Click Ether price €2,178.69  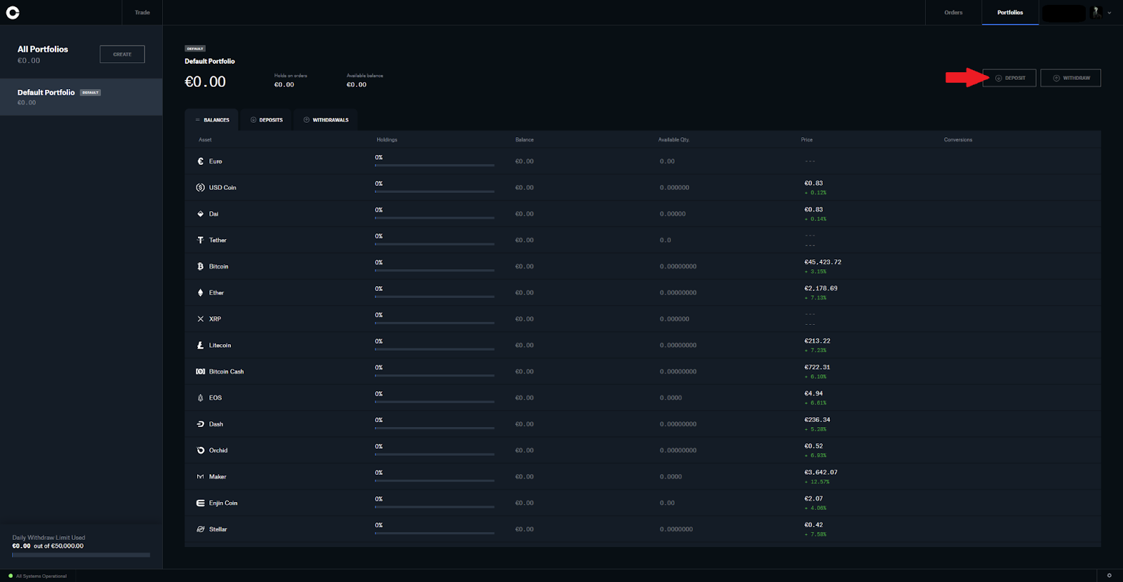pos(820,288)
